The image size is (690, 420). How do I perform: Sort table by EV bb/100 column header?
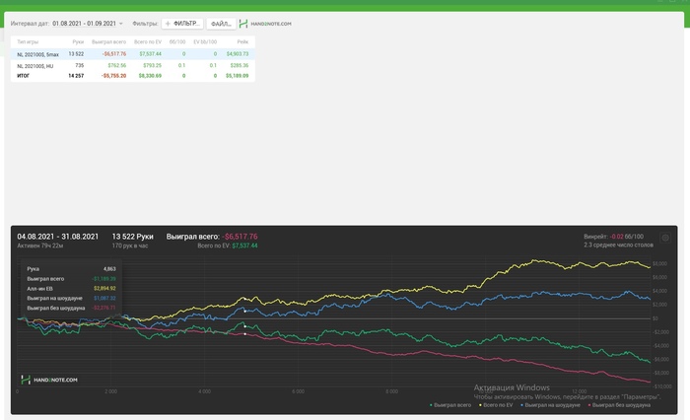point(205,41)
